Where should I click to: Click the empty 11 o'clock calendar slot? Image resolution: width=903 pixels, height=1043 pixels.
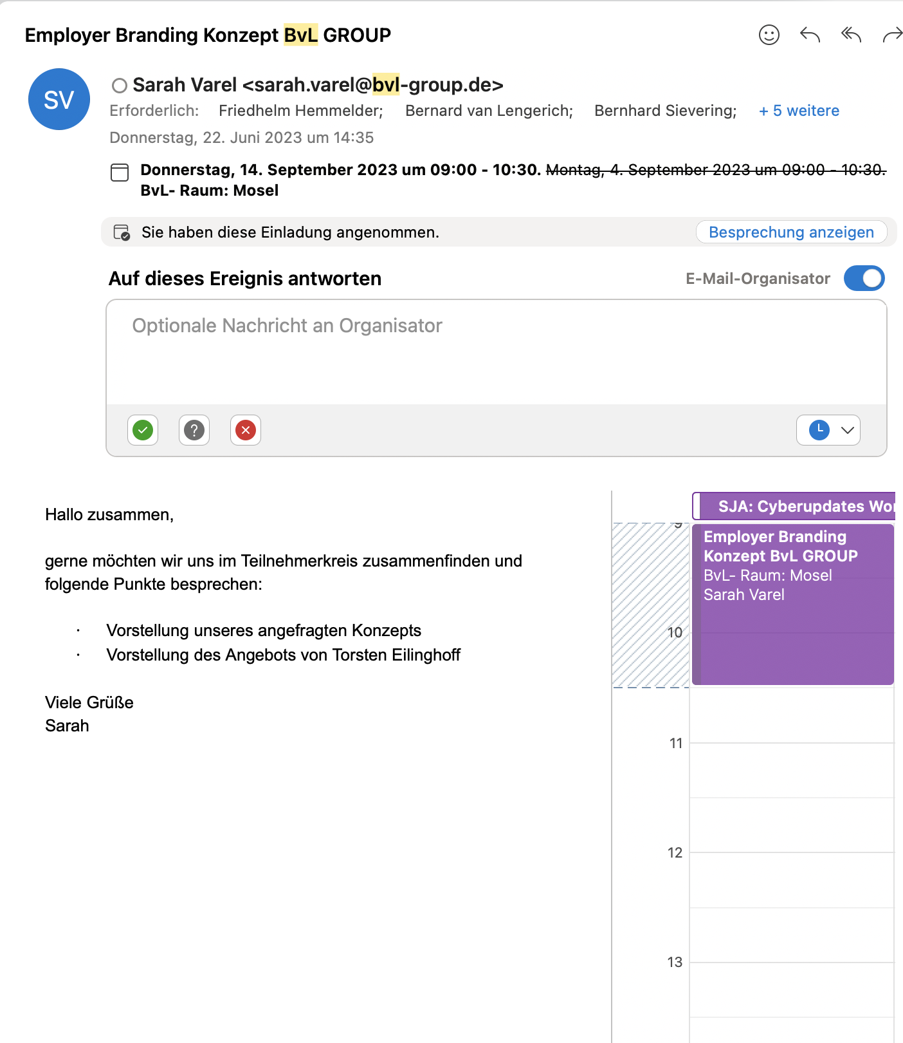[791, 770]
